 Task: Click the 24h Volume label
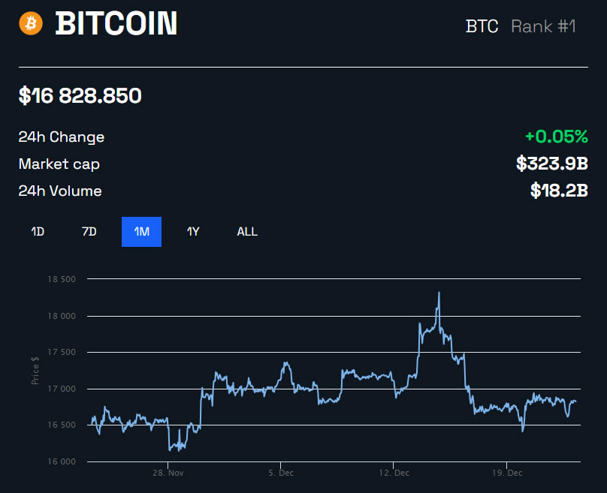click(x=60, y=191)
